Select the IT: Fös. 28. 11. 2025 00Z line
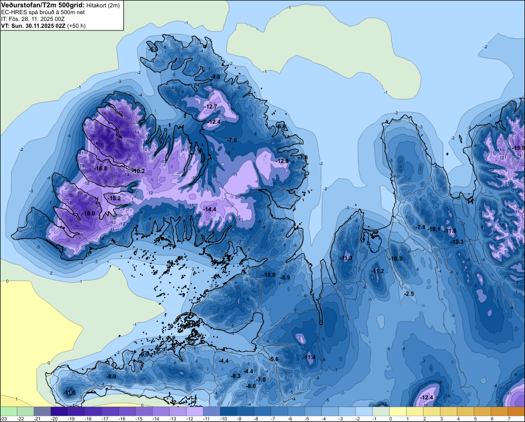The width and height of the screenshot is (525, 422). point(33,19)
